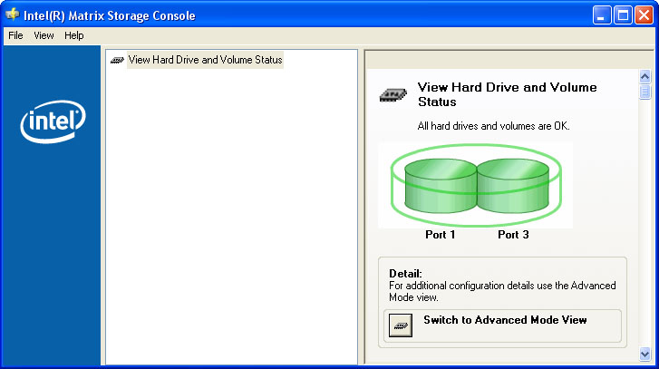This screenshot has width=659, height=369.
Task: Close the Matrix Storage Console window
Action: 644,15
